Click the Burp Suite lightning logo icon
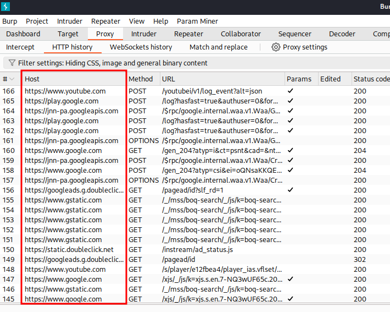Image resolution: width=390 pixels, height=312 pixels. pyautogui.click(x=5, y=7)
